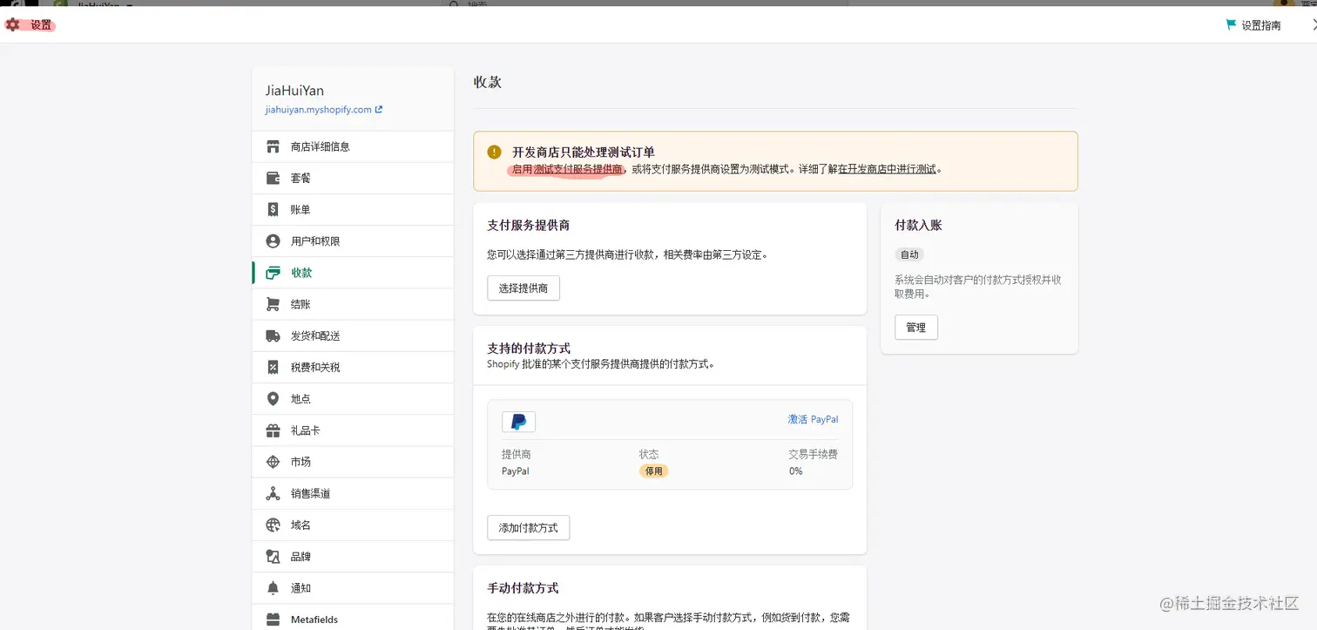
Task: Click the cart icon for 结账
Action: [x=273, y=304]
